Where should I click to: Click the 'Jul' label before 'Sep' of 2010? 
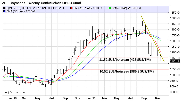52,98
